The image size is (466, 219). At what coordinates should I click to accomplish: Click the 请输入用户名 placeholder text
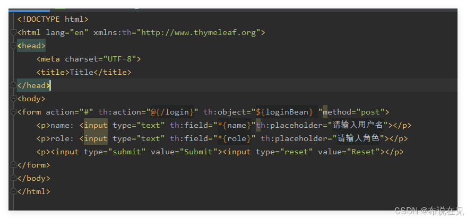pyautogui.click(x=358, y=125)
